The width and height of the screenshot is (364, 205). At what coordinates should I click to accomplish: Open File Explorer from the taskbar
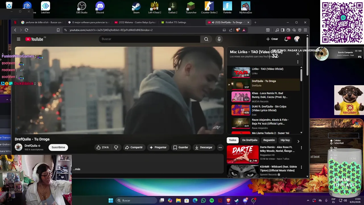click(x=178, y=200)
